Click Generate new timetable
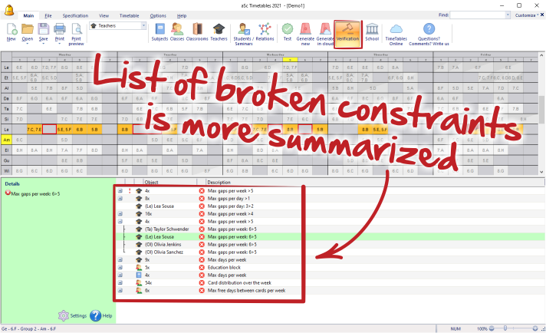The width and height of the screenshot is (546, 333). pyautogui.click(x=305, y=35)
